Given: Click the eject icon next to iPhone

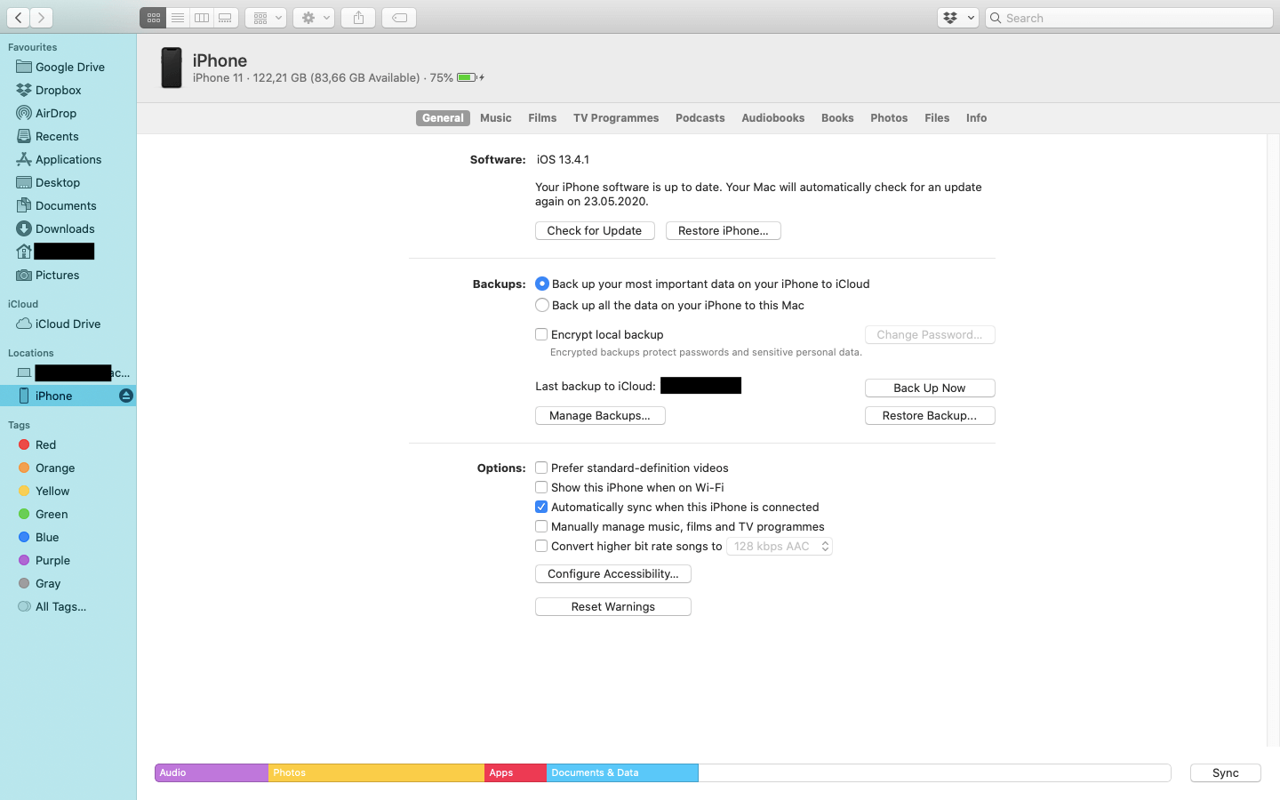Looking at the screenshot, I should pos(125,396).
